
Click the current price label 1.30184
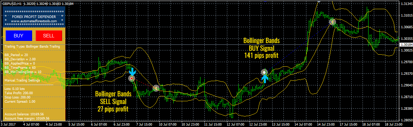click(406, 45)
